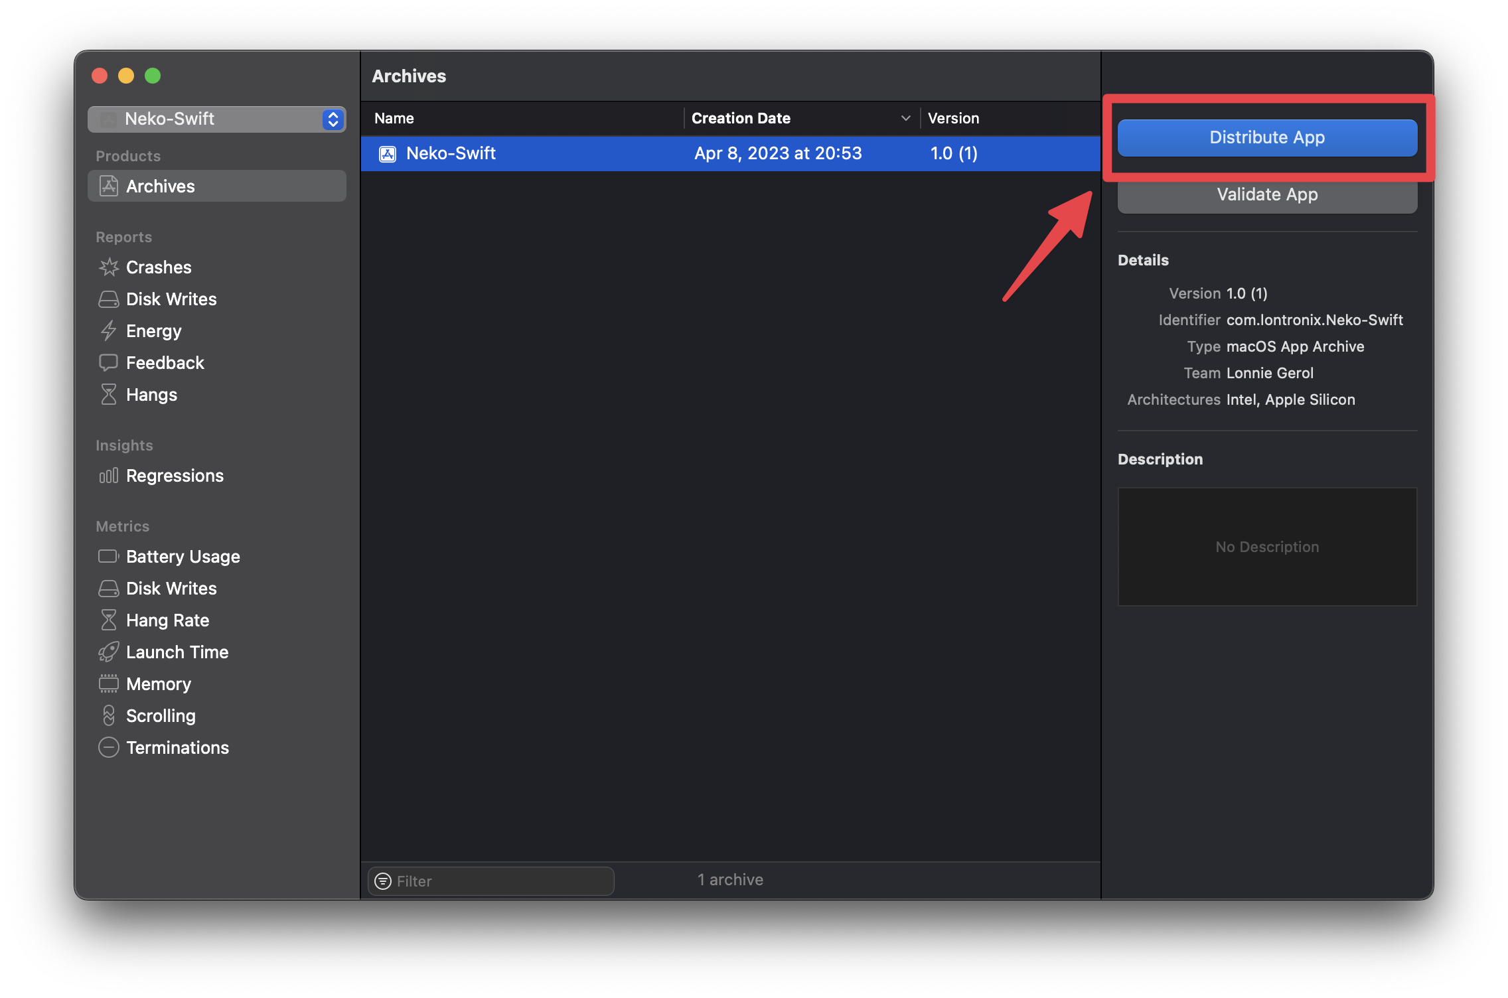Screen dimensions: 1508x998
Task: Click the Energy lightning bolt icon
Action: point(109,331)
